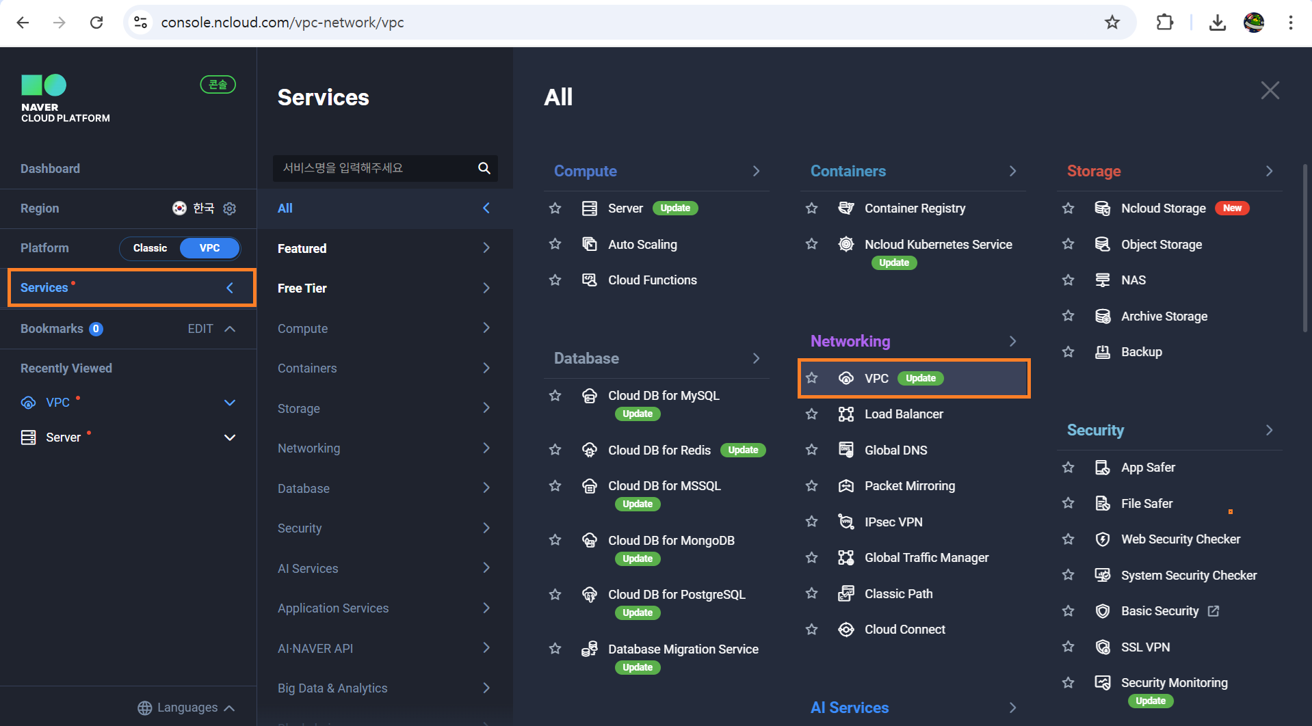Click the Server service icon in Compute
Image resolution: width=1312 pixels, height=726 pixels.
point(589,209)
